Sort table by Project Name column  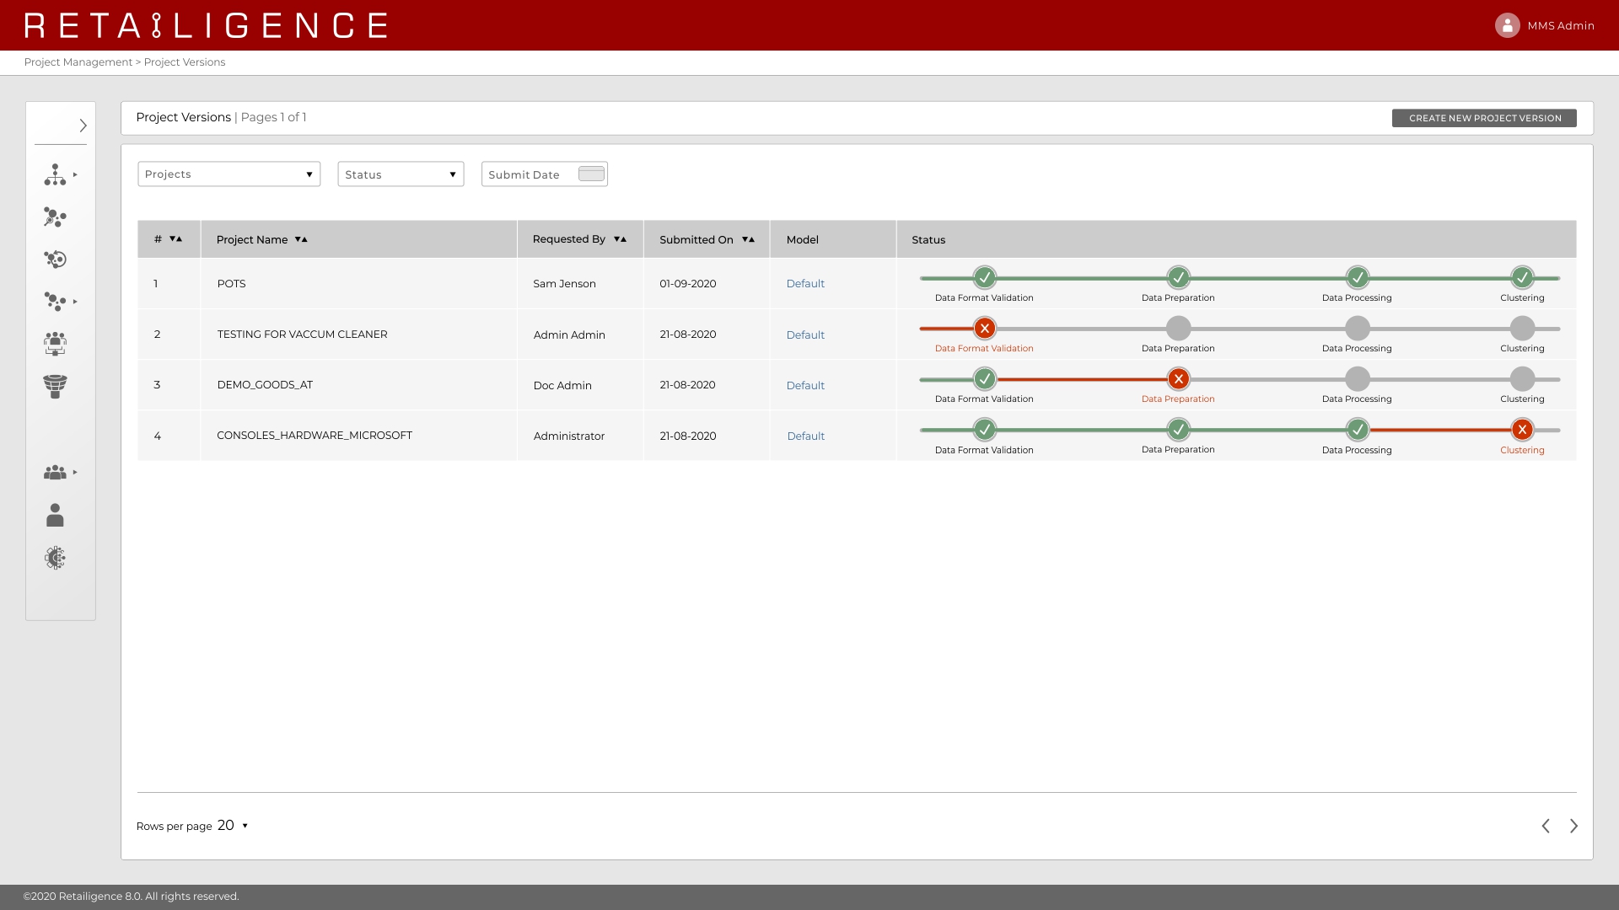pyautogui.click(x=301, y=240)
